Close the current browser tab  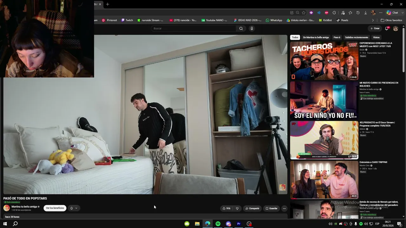coord(100,4)
